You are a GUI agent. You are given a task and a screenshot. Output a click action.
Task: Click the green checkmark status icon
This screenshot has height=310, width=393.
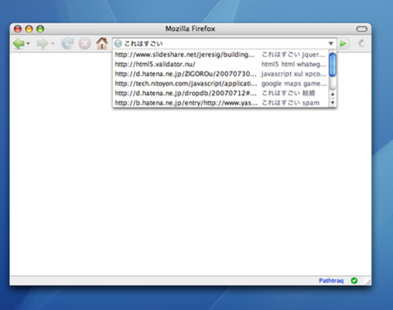point(354,281)
